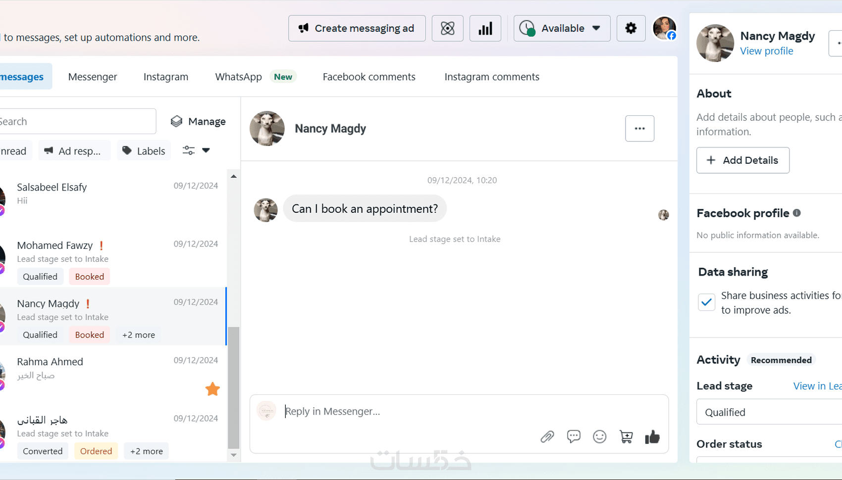Image resolution: width=842 pixels, height=480 pixels.
Task: Click the Manage button
Action: coord(198,121)
